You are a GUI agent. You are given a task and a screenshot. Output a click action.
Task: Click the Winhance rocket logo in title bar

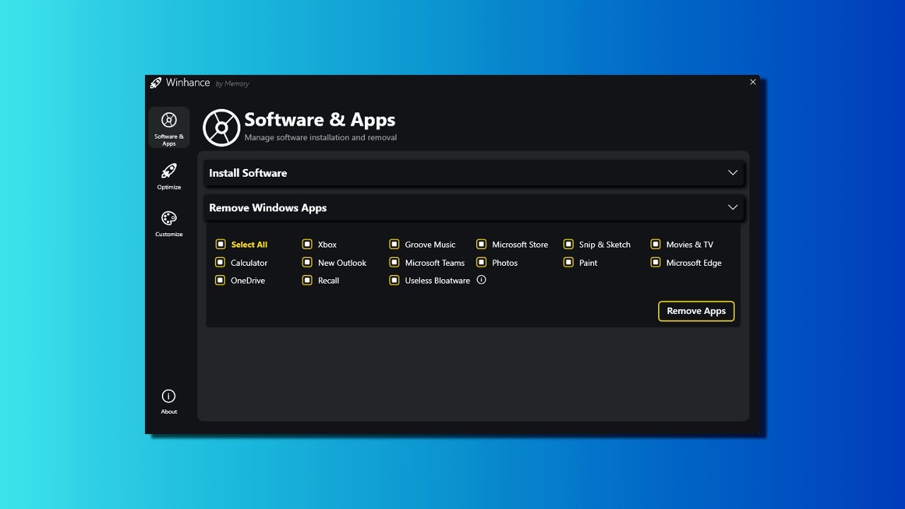coord(156,83)
